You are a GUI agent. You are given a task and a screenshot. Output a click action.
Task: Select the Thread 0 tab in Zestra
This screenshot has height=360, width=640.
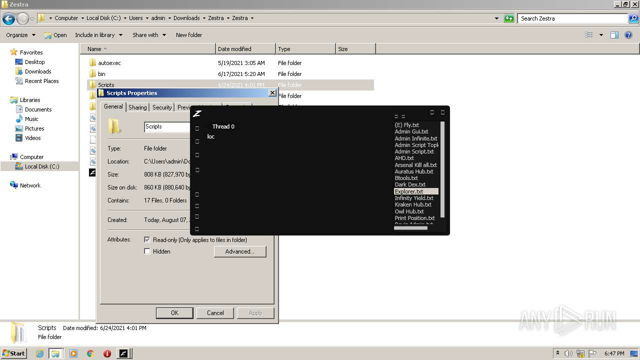[223, 126]
